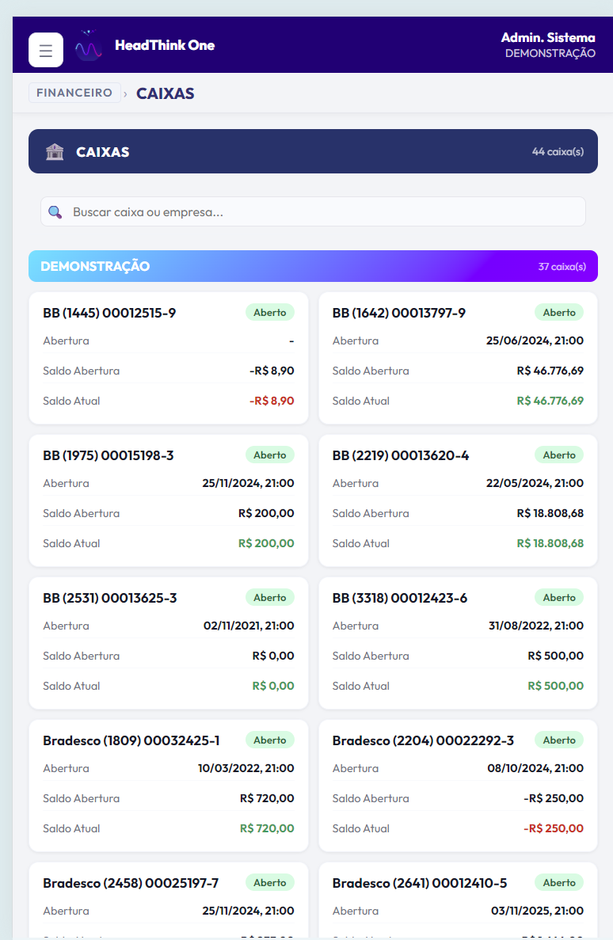Open the BB (2531) 00013625-3 card

(x=169, y=643)
